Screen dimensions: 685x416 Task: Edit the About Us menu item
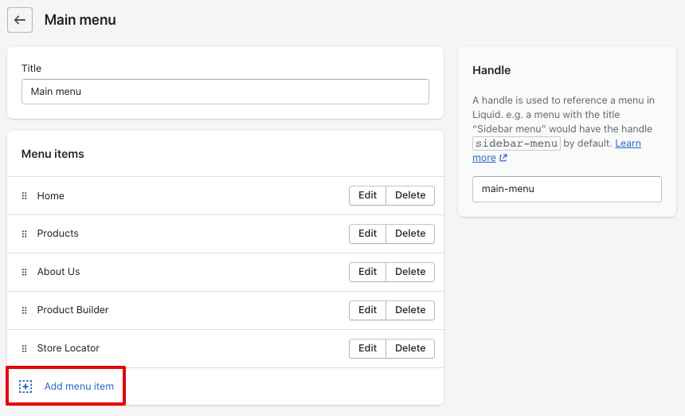point(367,272)
